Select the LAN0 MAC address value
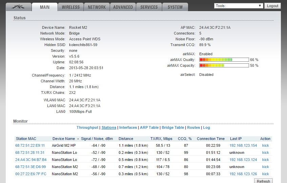The width and height of the screenshot is (287, 183). [x=85, y=106]
